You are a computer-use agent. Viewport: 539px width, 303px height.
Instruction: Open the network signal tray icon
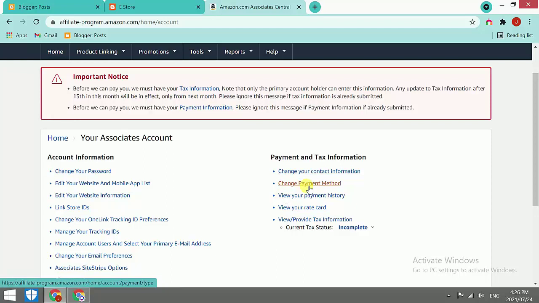(470, 295)
